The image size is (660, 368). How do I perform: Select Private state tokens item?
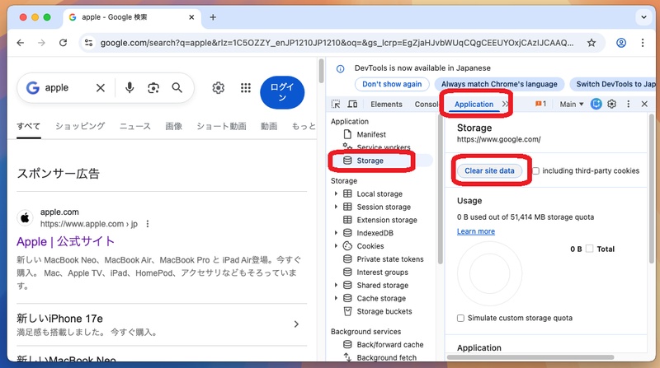click(390, 259)
